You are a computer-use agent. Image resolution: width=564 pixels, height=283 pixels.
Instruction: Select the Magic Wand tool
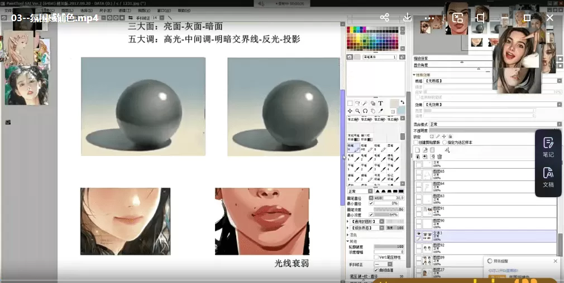(x=365, y=103)
